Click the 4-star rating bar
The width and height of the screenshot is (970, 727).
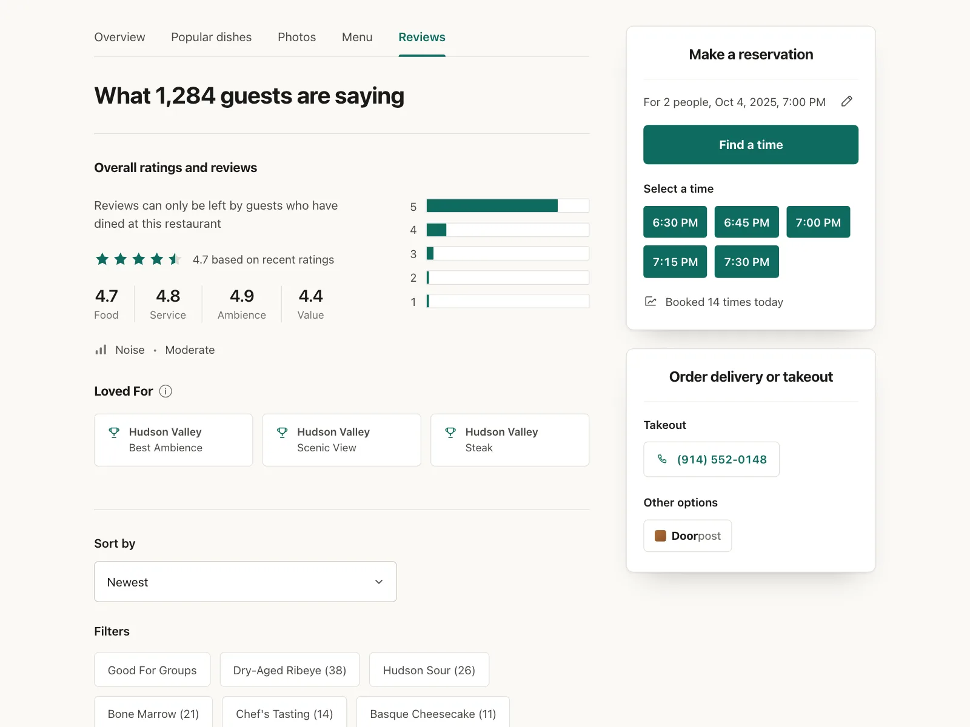point(507,230)
